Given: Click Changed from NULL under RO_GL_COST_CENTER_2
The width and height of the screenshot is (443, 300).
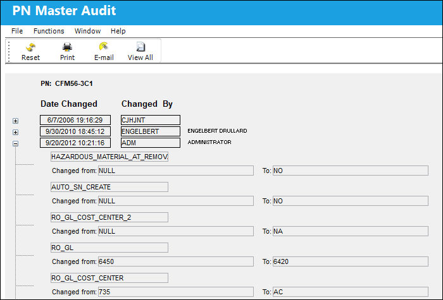Looking at the screenshot, I should click(176, 231).
